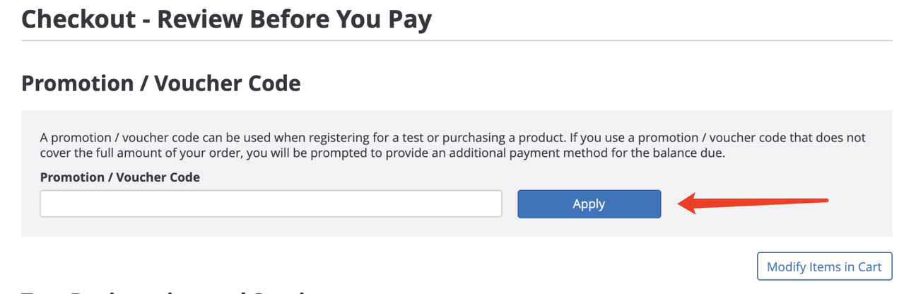The image size is (916, 294).
Task: Click "Review Before You Pay" in the title
Action: click(294, 19)
